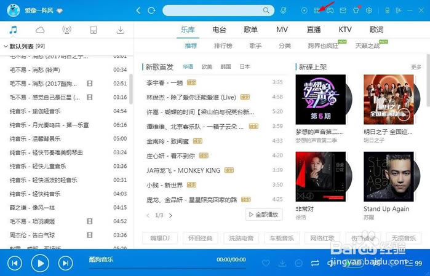
Task: Click the VIP diamond icon beside username
Action: coord(60,11)
